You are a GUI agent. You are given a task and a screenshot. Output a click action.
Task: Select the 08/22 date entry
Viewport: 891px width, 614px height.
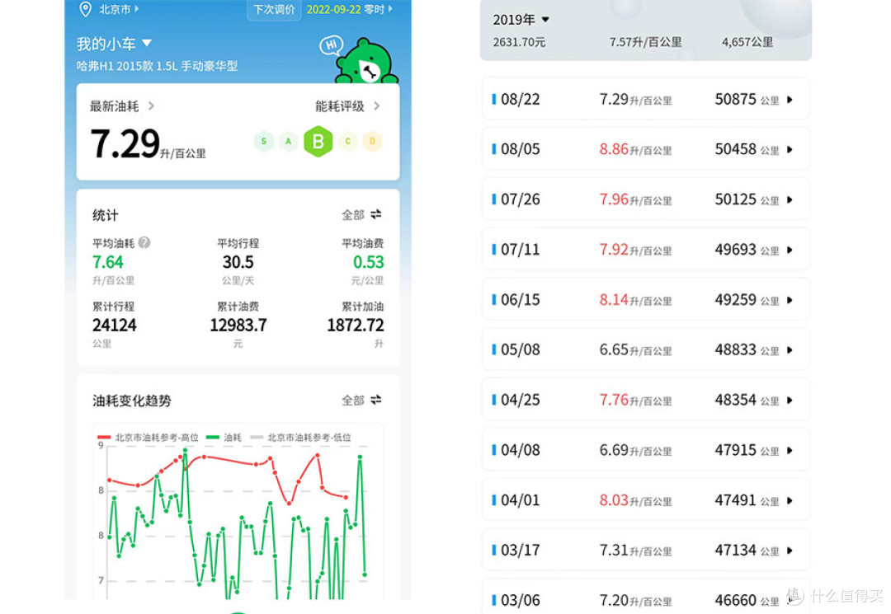pyautogui.click(x=520, y=99)
